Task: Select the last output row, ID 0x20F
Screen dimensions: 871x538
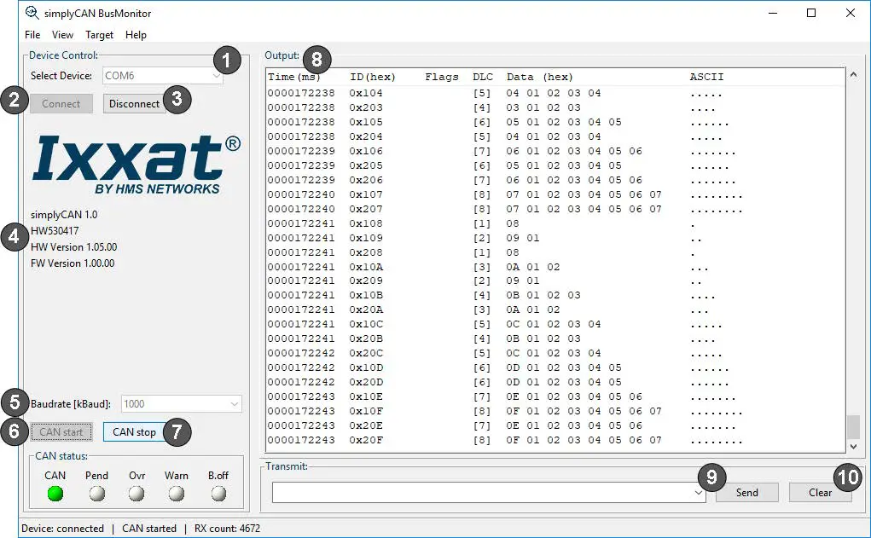Action: (x=555, y=440)
